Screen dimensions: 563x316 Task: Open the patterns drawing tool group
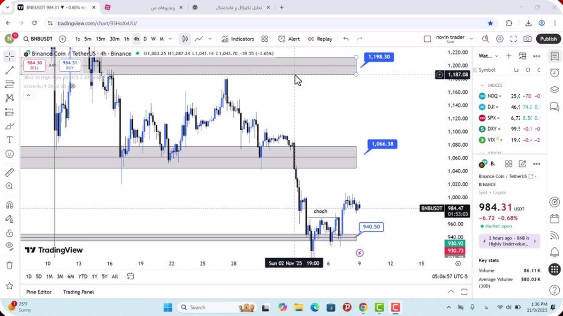point(9,98)
